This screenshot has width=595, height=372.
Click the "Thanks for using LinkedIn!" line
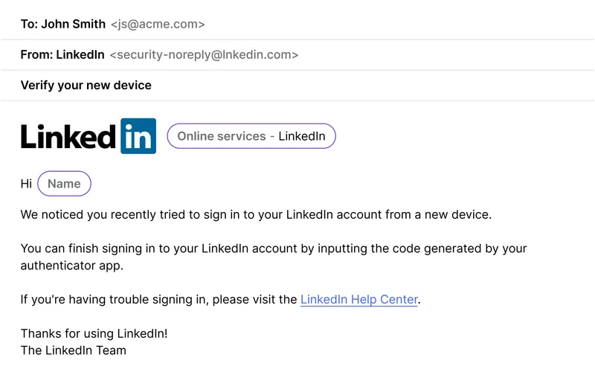(x=94, y=333)
